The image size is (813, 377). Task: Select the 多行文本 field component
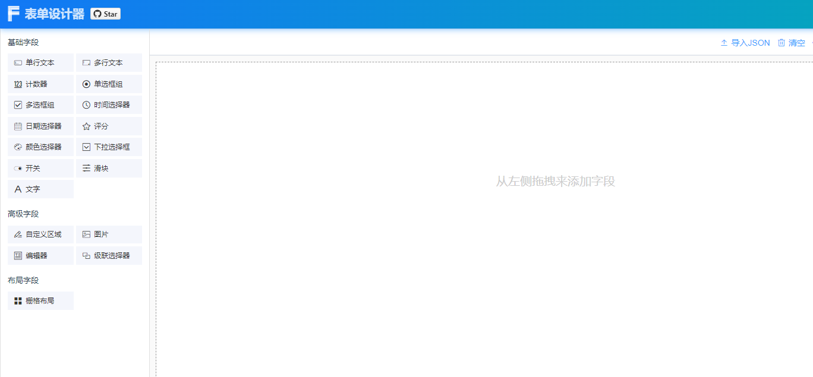109,63
